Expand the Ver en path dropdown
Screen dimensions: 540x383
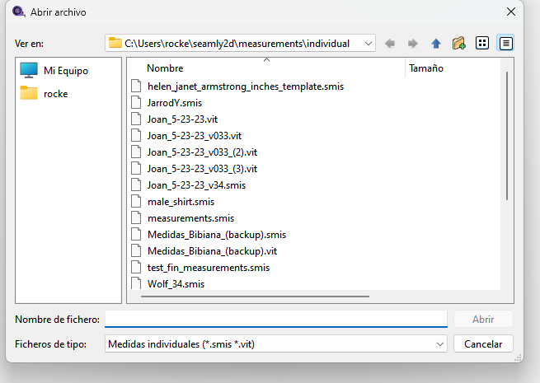point(367,43)
